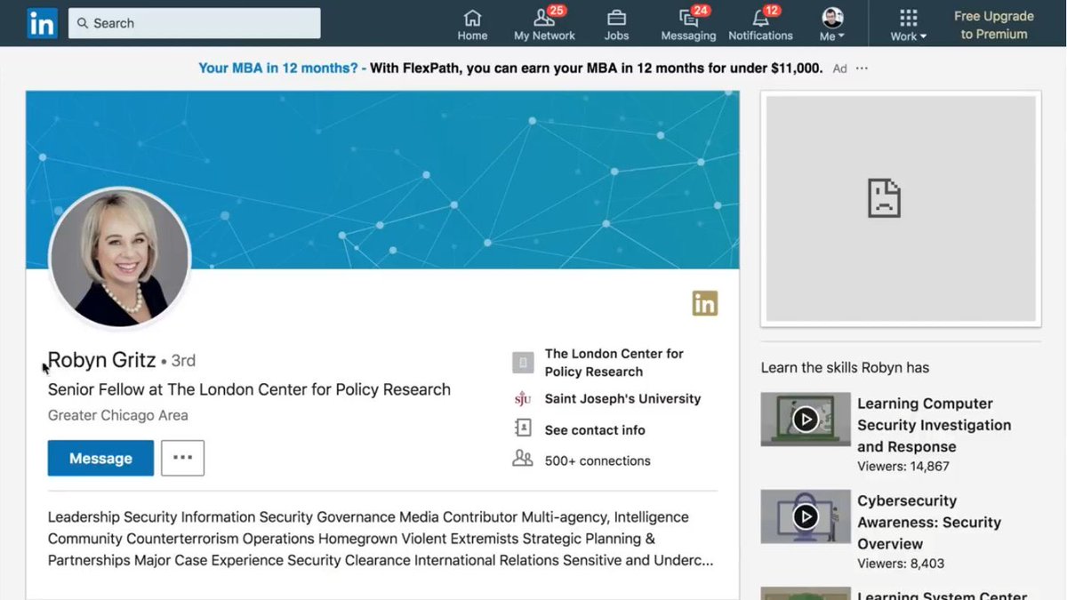Click the LinkedIn logo in top bar
Image resolution: width=1067 pixels, height=600 pixels.
tap(42, 23)
